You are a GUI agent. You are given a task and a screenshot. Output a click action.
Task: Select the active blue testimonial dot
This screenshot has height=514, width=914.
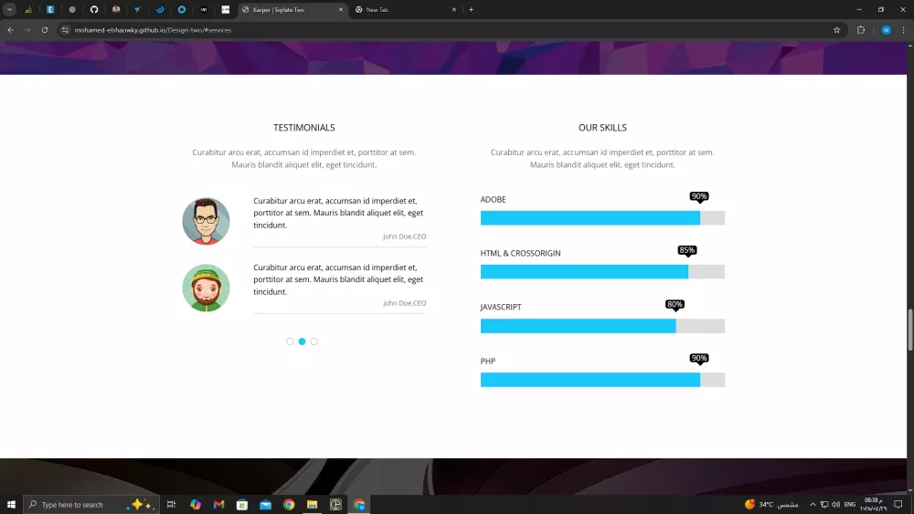(x=302, y=341)
